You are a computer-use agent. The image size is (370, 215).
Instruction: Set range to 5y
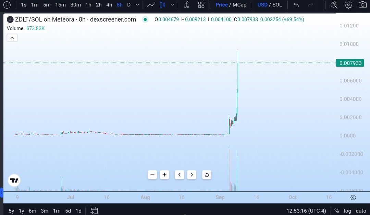pos(11,211)
